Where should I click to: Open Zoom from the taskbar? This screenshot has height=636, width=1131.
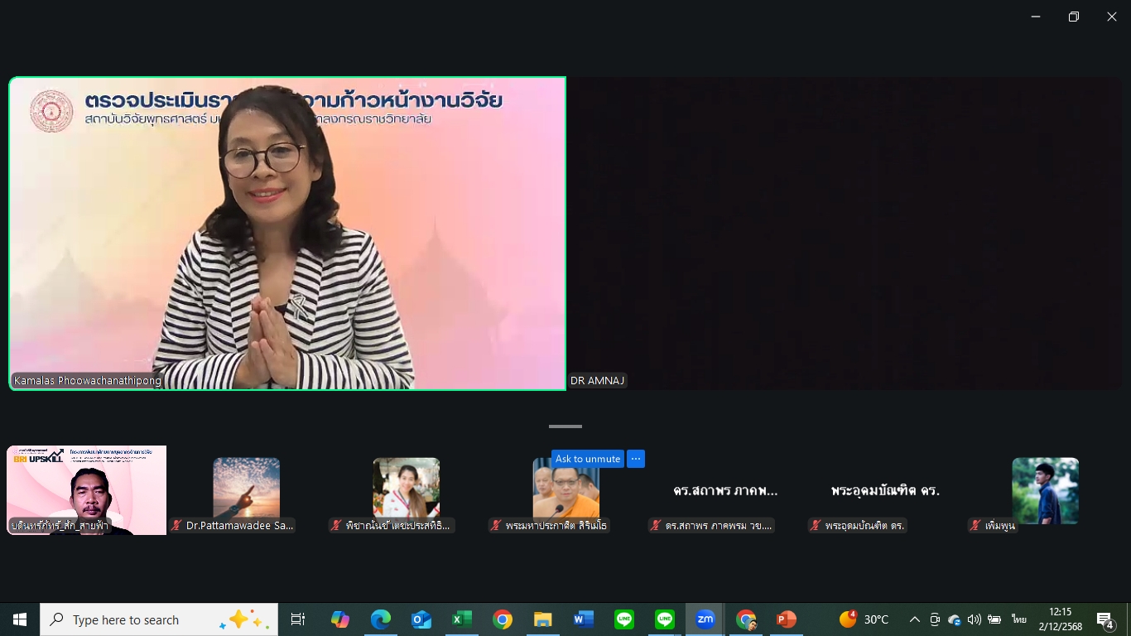click(705, 619)
